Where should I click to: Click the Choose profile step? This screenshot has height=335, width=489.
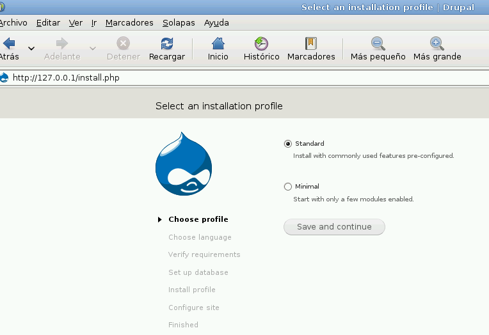click(x=198, y=219)
